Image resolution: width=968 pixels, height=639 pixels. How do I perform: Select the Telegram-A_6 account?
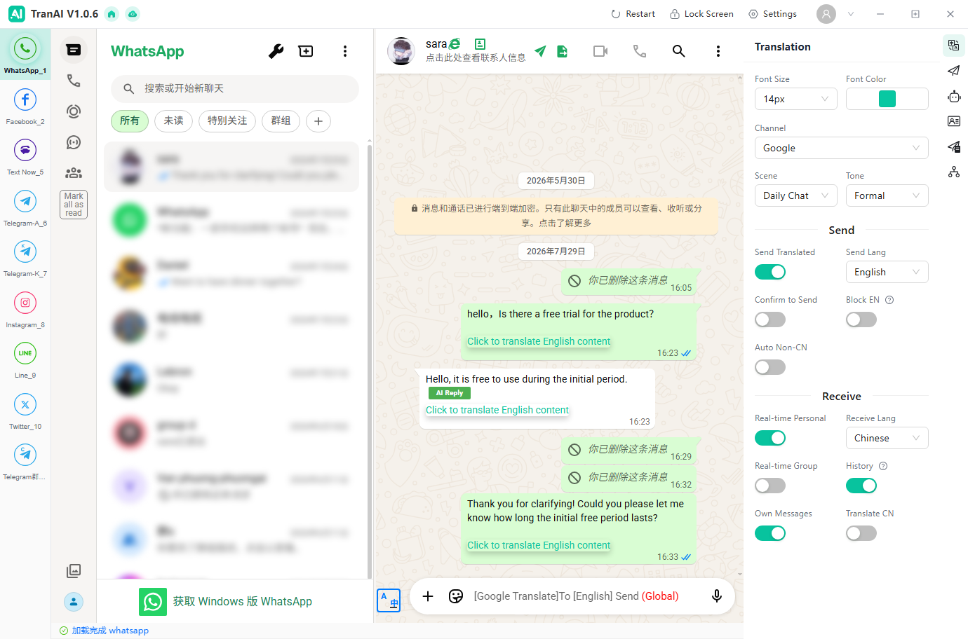click(x=25, y=207)
